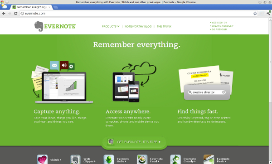Open the Evernote Food link text
272x164 pixels.
(156, 160)
